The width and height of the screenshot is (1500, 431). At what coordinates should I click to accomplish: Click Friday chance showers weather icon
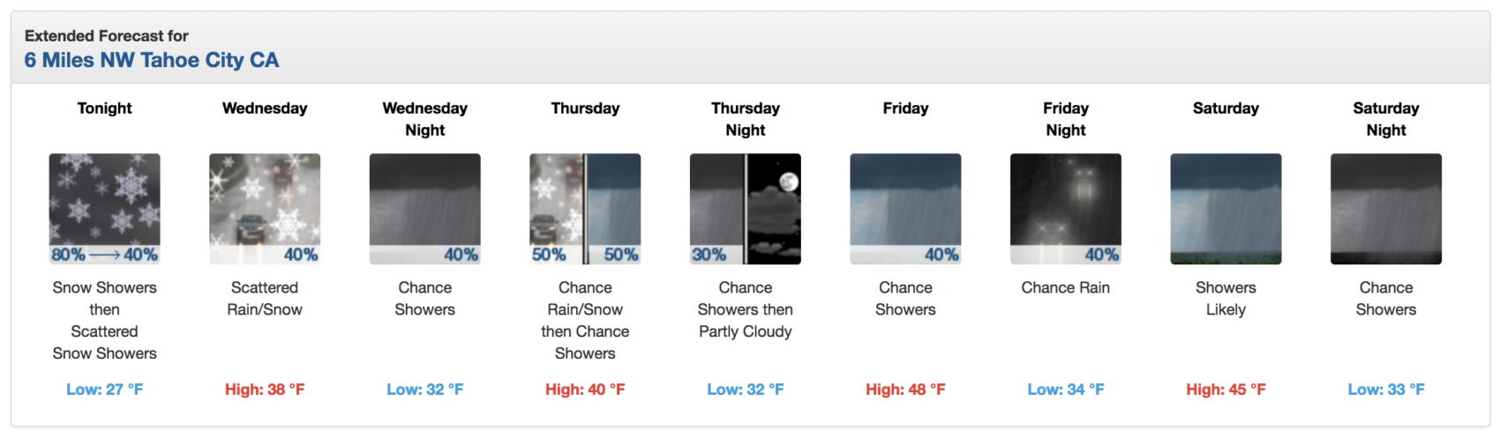point(905,209)
